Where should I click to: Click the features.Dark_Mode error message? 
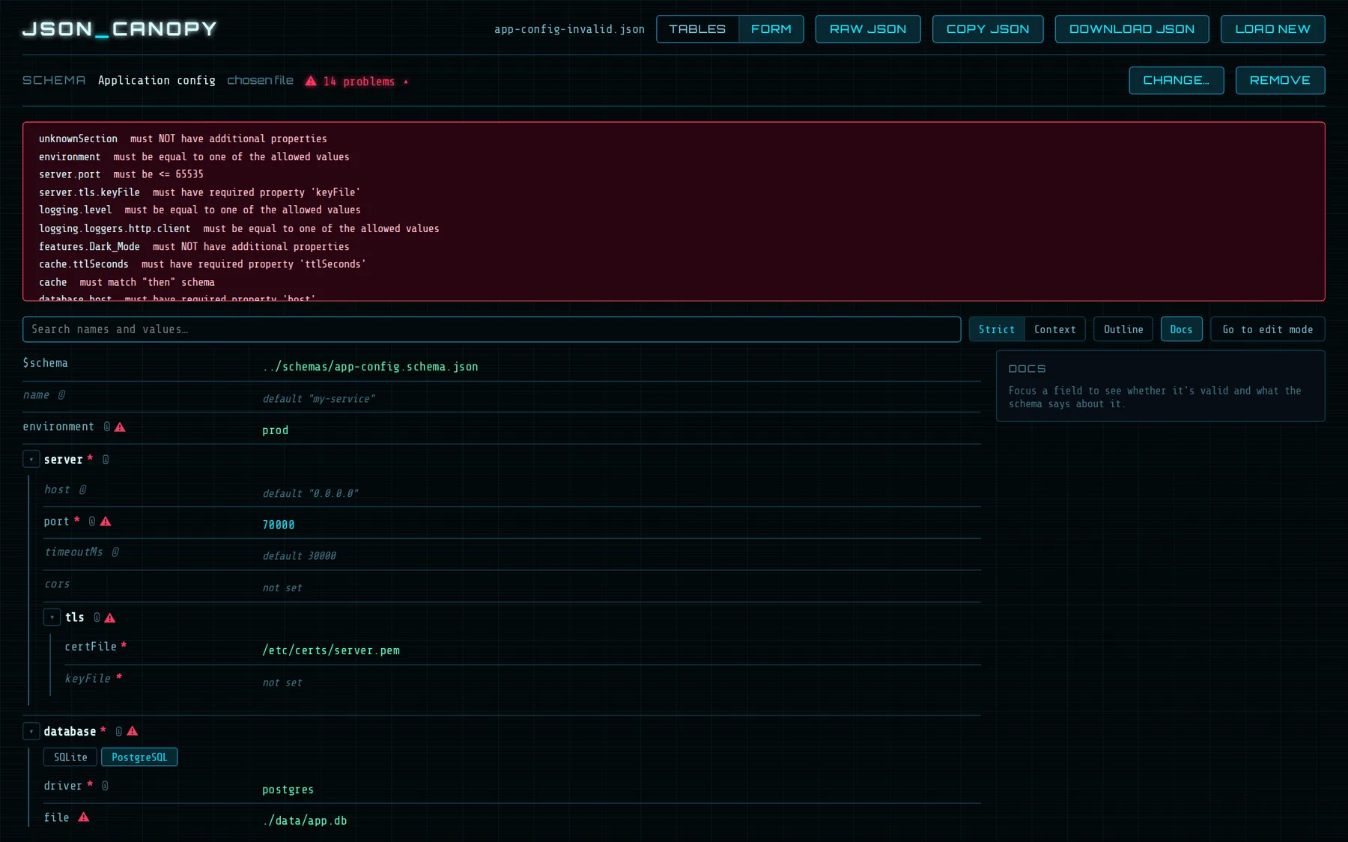click(251, 246)
